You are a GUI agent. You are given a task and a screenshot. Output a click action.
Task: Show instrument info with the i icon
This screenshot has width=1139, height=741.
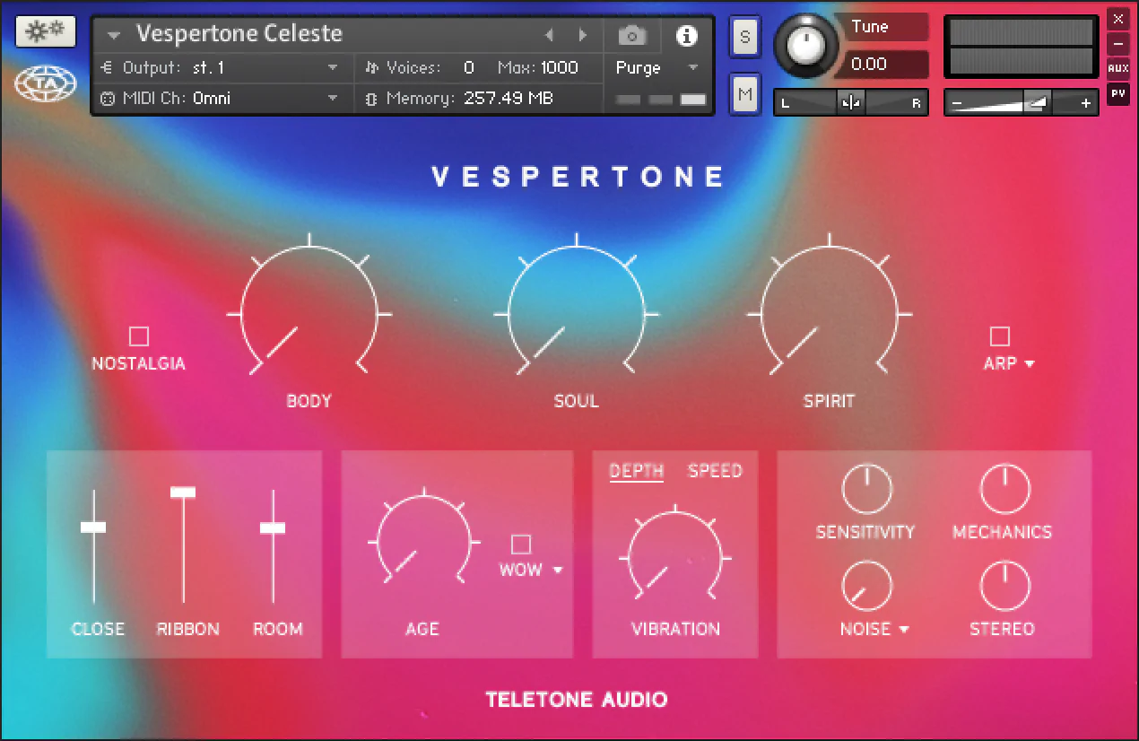[687, 36]
